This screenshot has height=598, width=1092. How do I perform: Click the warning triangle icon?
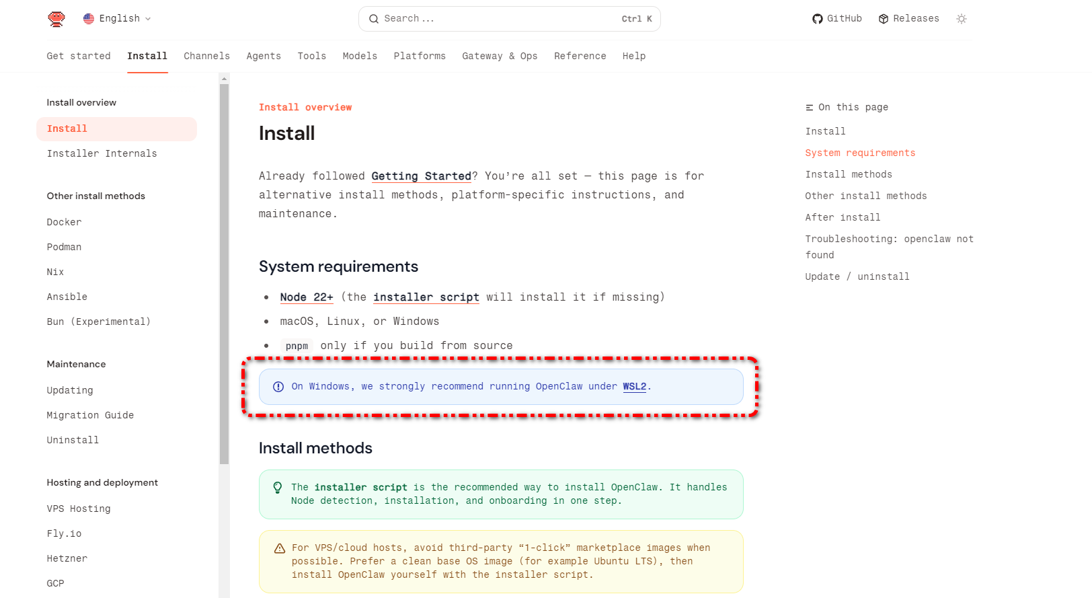coord(280,548)
